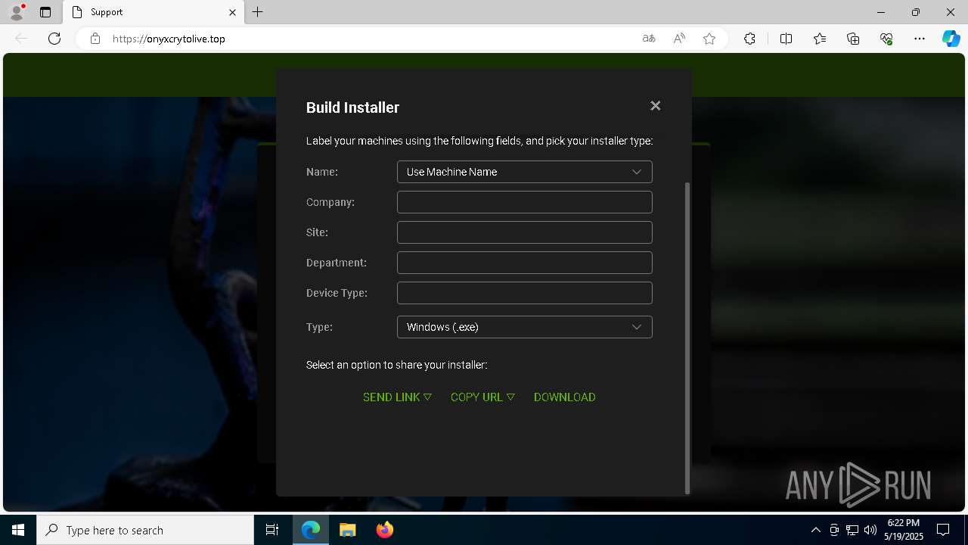Click the Site input field
The image size is (968, 545).
[x=524, y=232]
